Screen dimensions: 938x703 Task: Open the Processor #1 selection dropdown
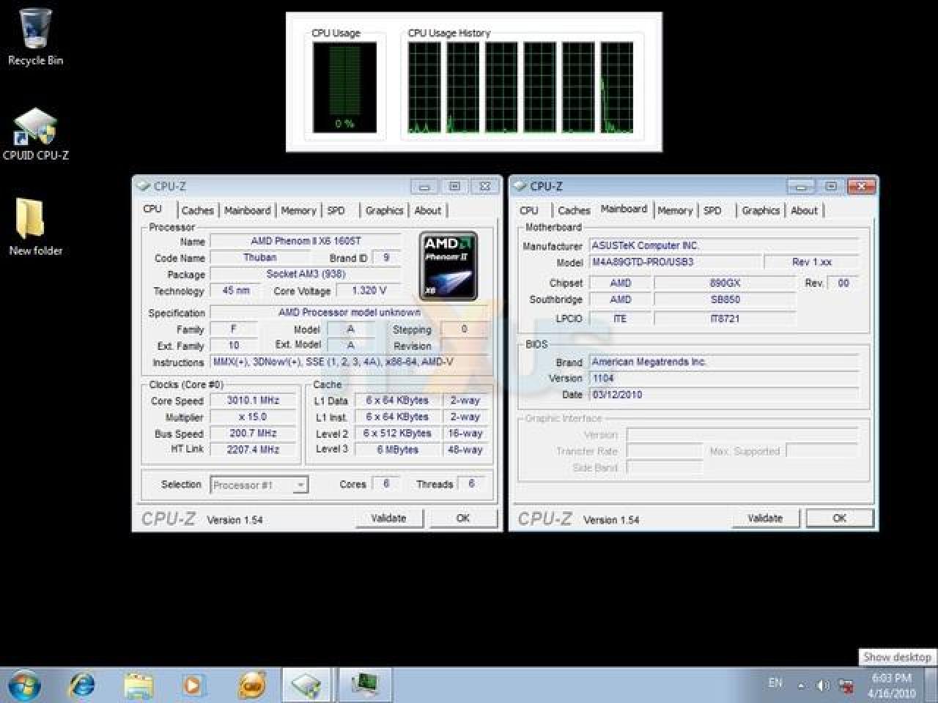259,485
